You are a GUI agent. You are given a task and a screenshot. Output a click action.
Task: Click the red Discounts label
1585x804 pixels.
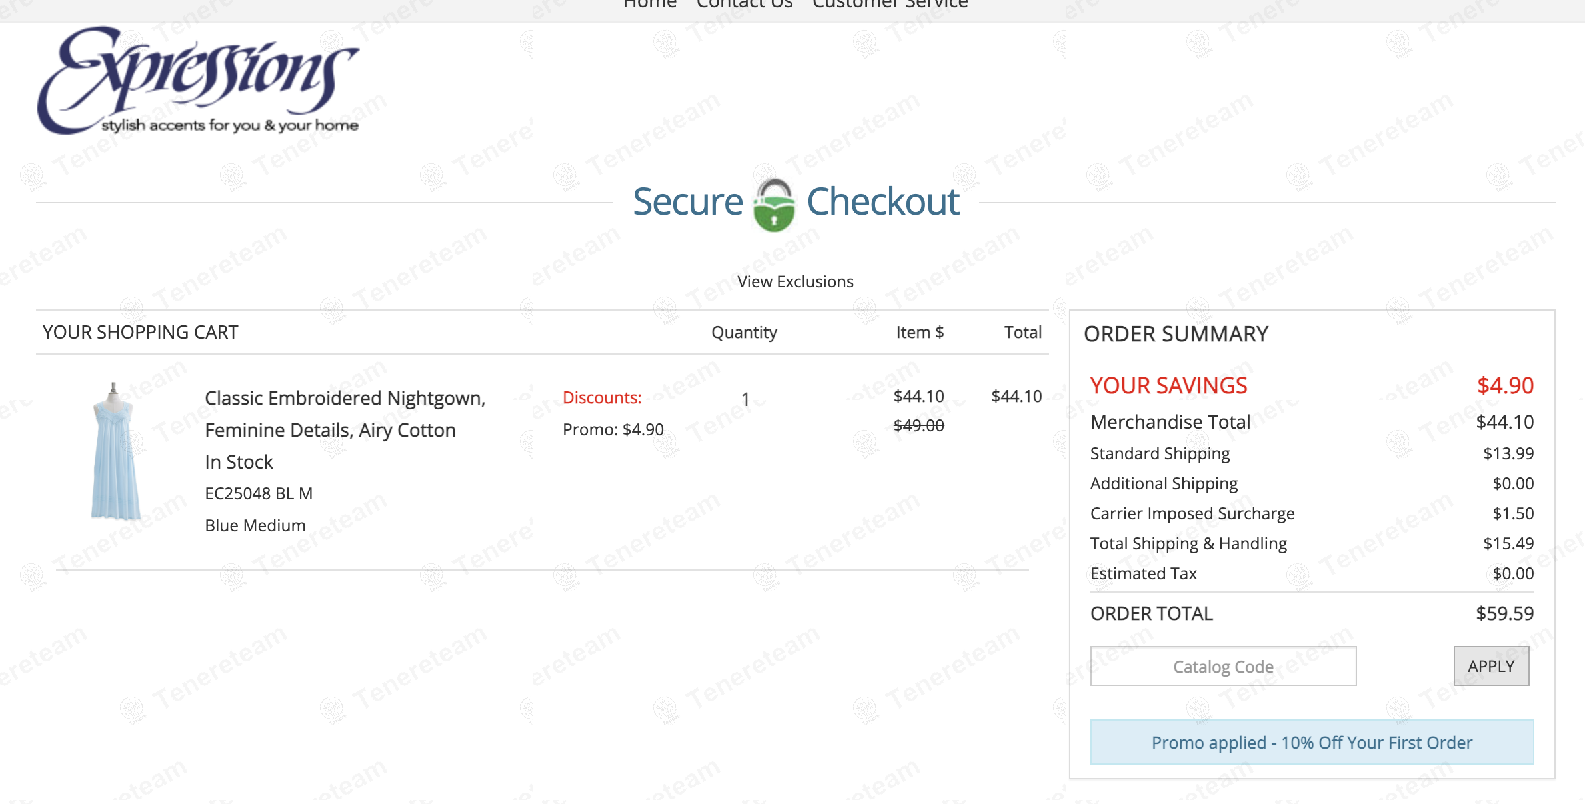pos(602,398)
